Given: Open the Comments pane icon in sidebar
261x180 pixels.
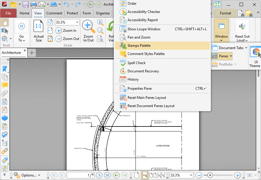Looking at the screenshot, I should tap(5, 85).
